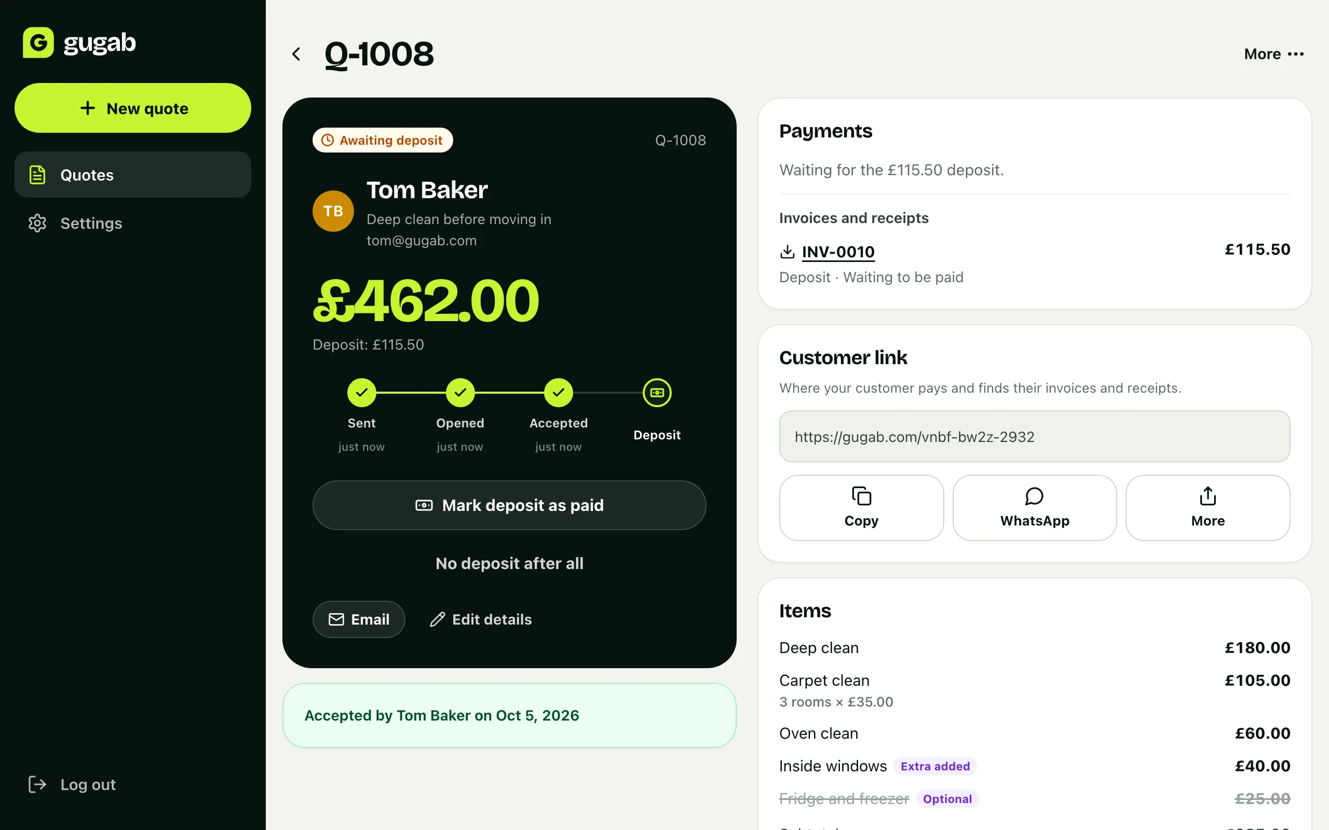Create a New quote
The height and width of the screenshot is (830, 1329).
(133, 108)
